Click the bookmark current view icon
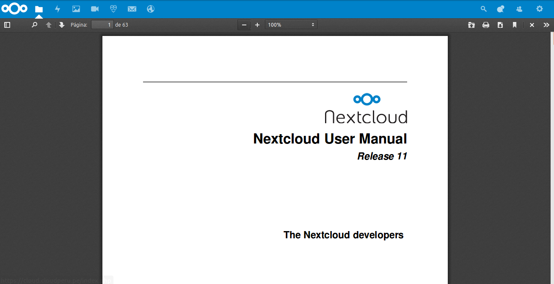The image size is (554, 284). (x=515, y=25)
